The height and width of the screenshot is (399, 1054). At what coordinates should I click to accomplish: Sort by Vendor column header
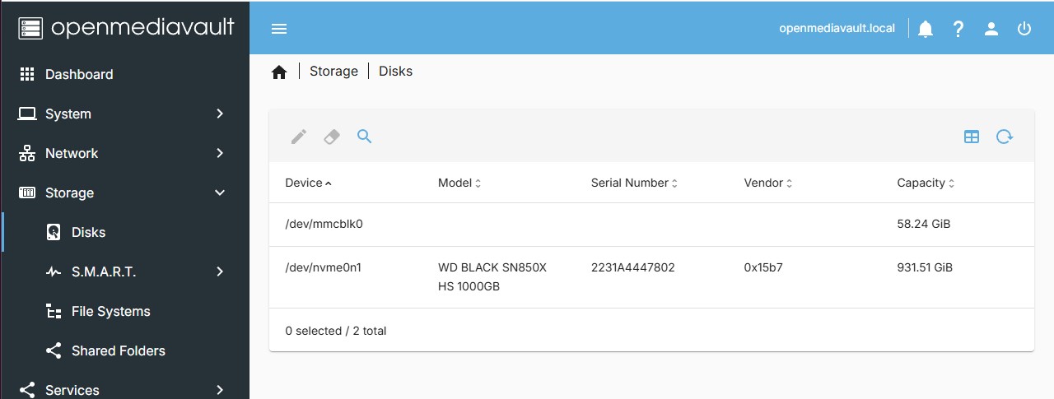click(x=768, y=183)
